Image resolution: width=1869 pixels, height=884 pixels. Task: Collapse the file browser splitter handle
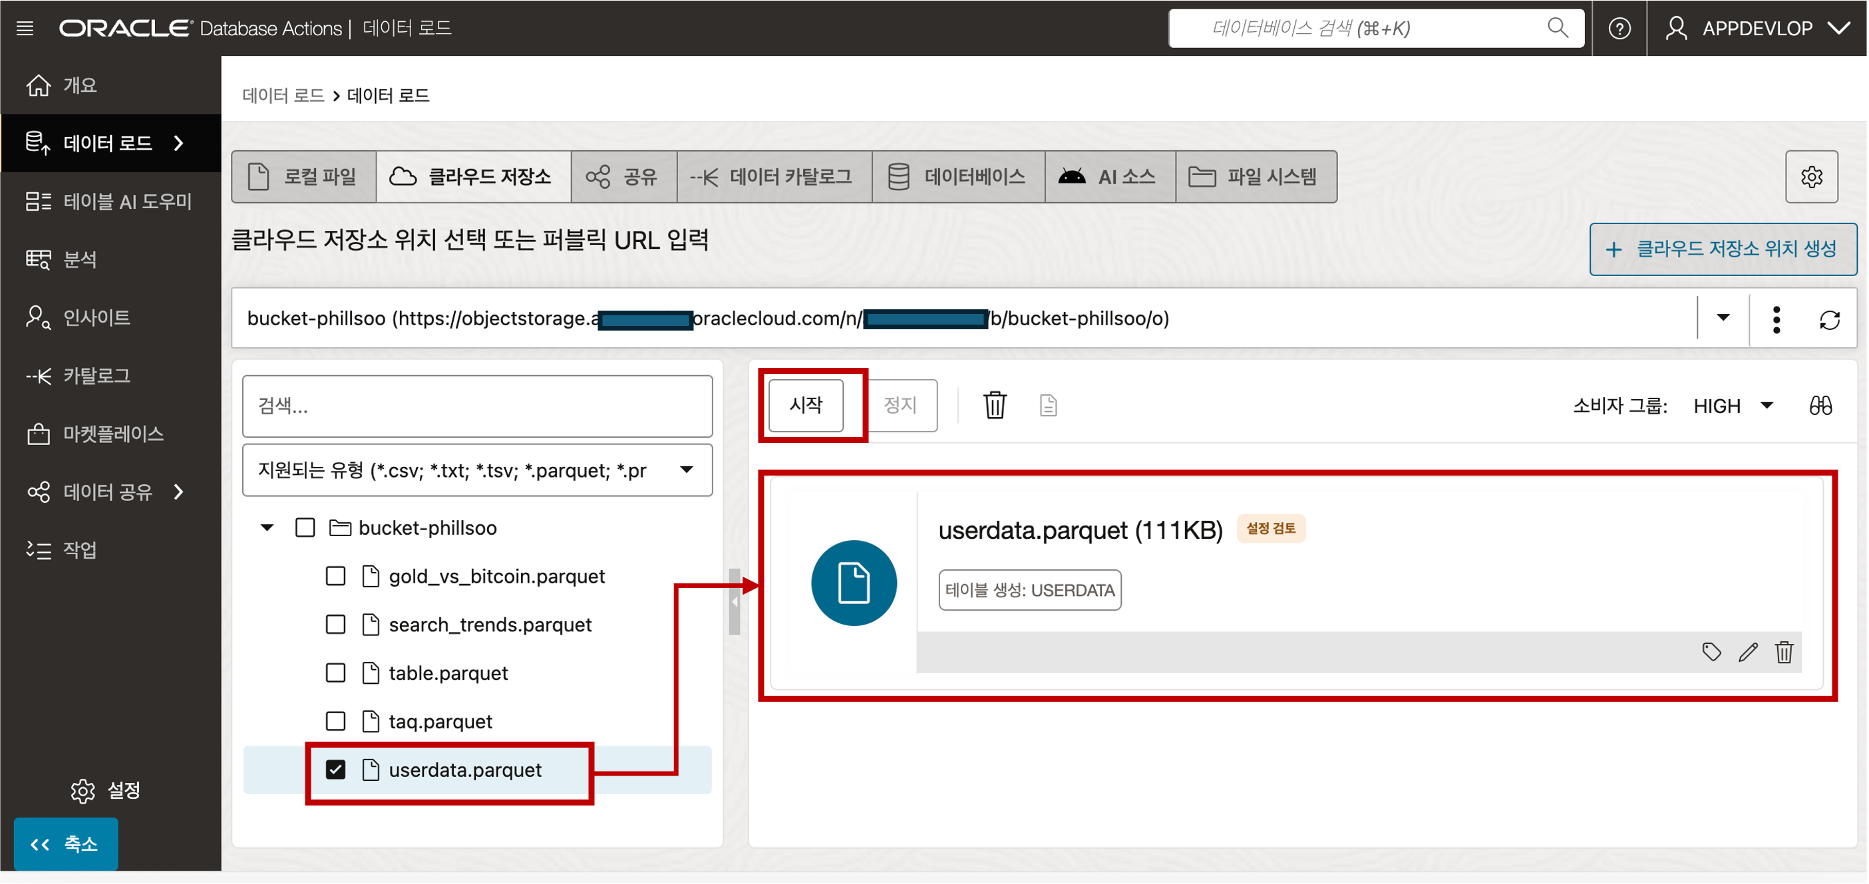(735, 602)
